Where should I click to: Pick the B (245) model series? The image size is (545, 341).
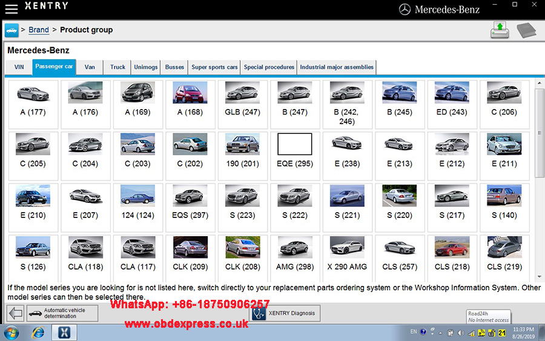click(400, 104)
